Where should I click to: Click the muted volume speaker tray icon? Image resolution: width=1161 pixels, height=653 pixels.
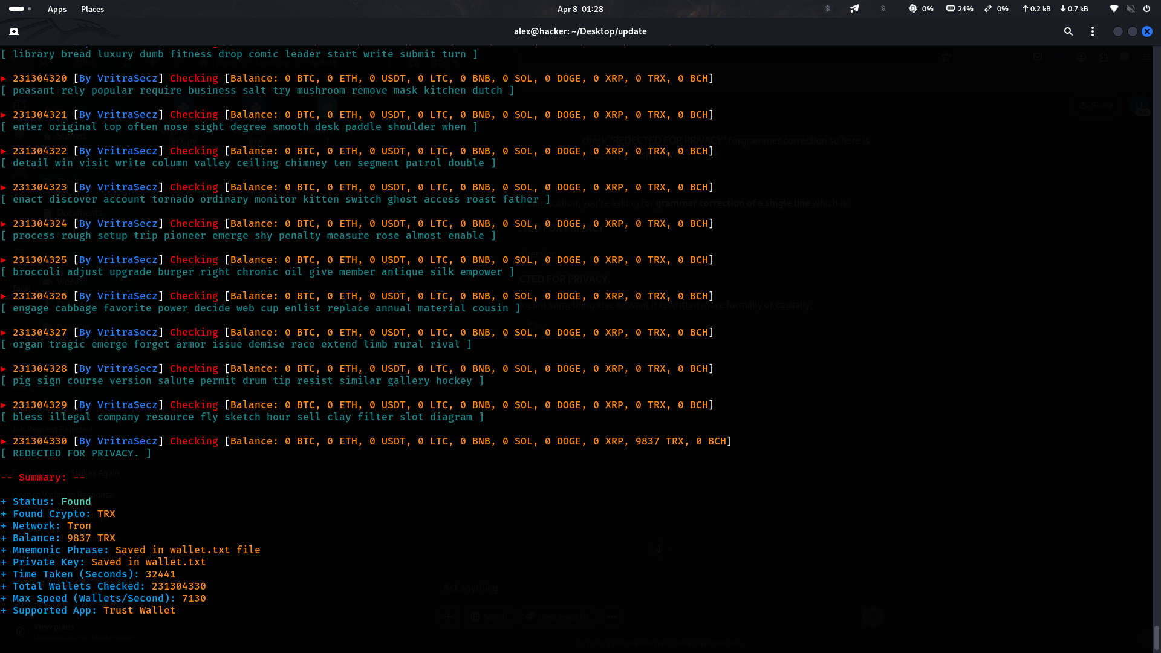click(x=1130, y=9)
